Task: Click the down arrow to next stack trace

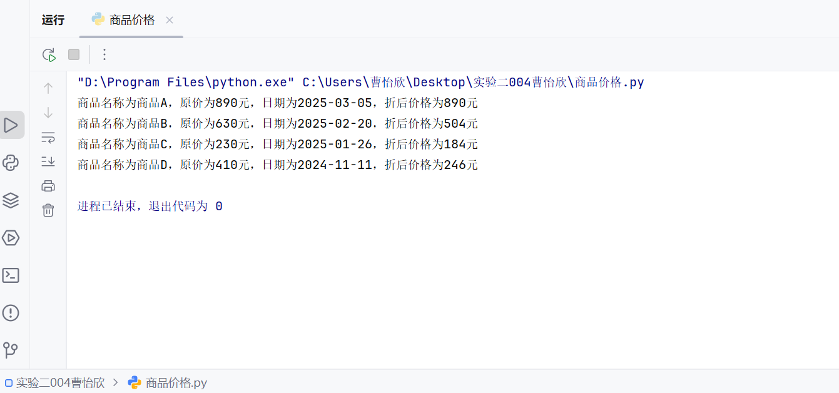Action: 48,113
